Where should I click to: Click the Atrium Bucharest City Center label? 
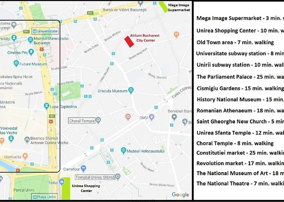tap(145, 38)
